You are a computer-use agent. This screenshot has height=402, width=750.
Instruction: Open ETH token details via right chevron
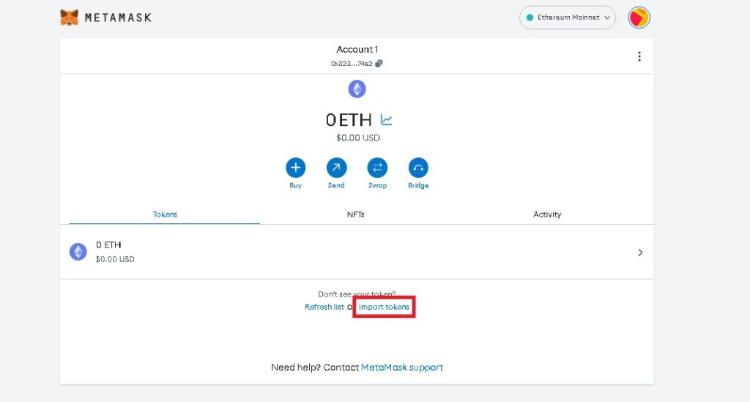[x=639, y=253]
